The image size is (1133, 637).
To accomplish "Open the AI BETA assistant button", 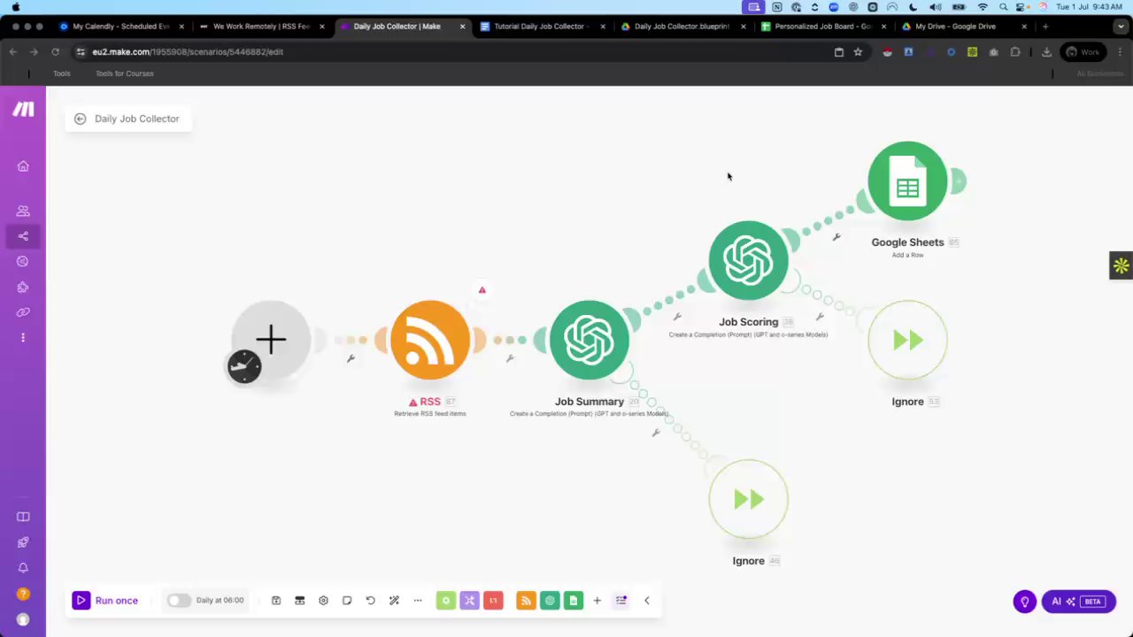I will pos(1078,602).
